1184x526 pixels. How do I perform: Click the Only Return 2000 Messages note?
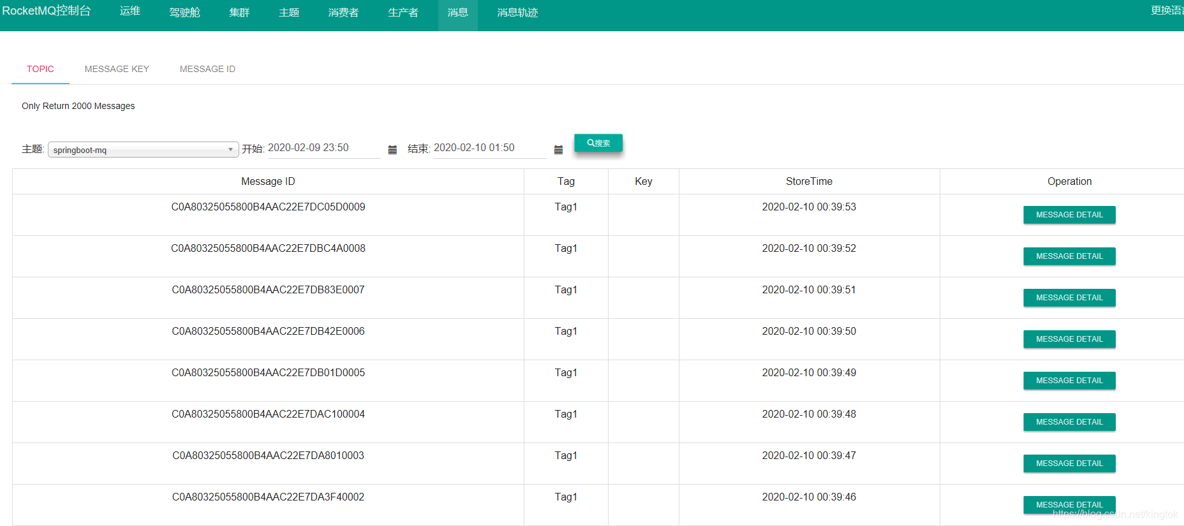pyautogui.click(x=78, y=106)
